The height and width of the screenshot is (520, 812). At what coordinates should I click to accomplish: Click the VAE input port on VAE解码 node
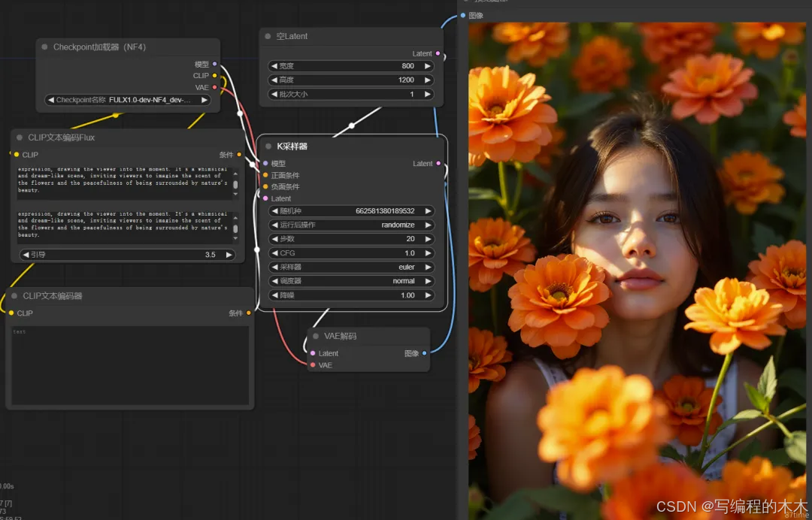click(x=313, y=365)
